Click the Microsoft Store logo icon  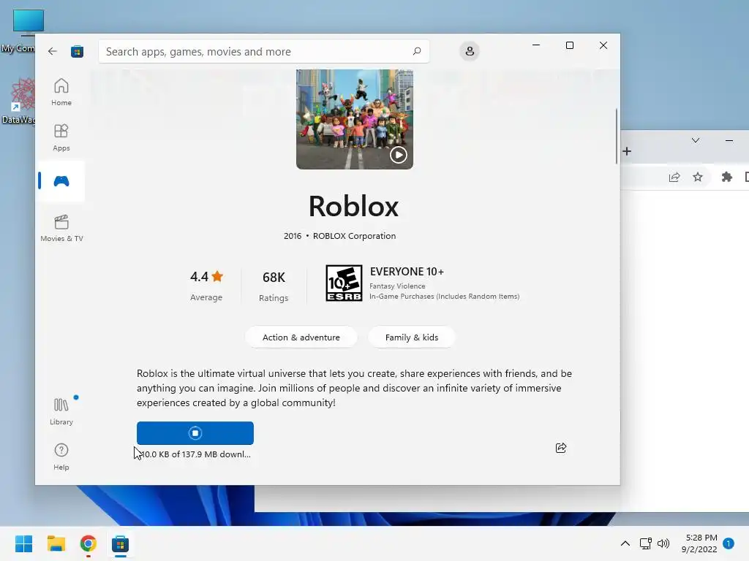click(77, 52)
